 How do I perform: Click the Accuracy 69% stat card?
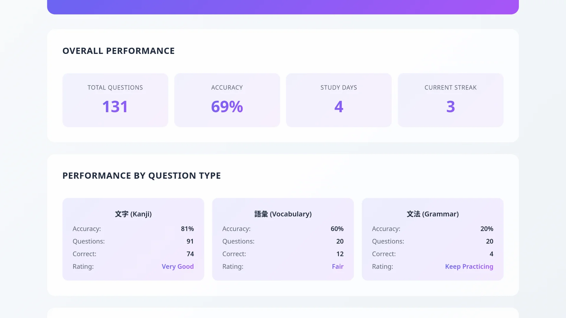click(227, 100)
